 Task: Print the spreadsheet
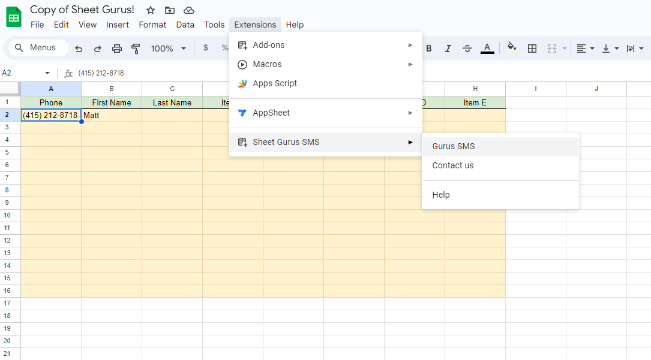(117, 49)
